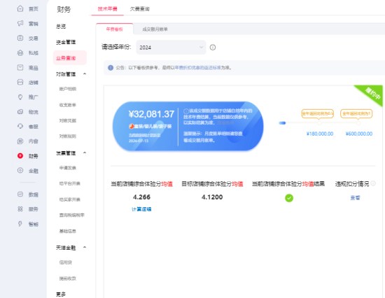
Task: Switch to the 成交额月账单 tab
Action: (x=155, y=29)
